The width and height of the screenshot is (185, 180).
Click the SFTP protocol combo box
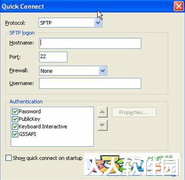(x=70, y=23)
